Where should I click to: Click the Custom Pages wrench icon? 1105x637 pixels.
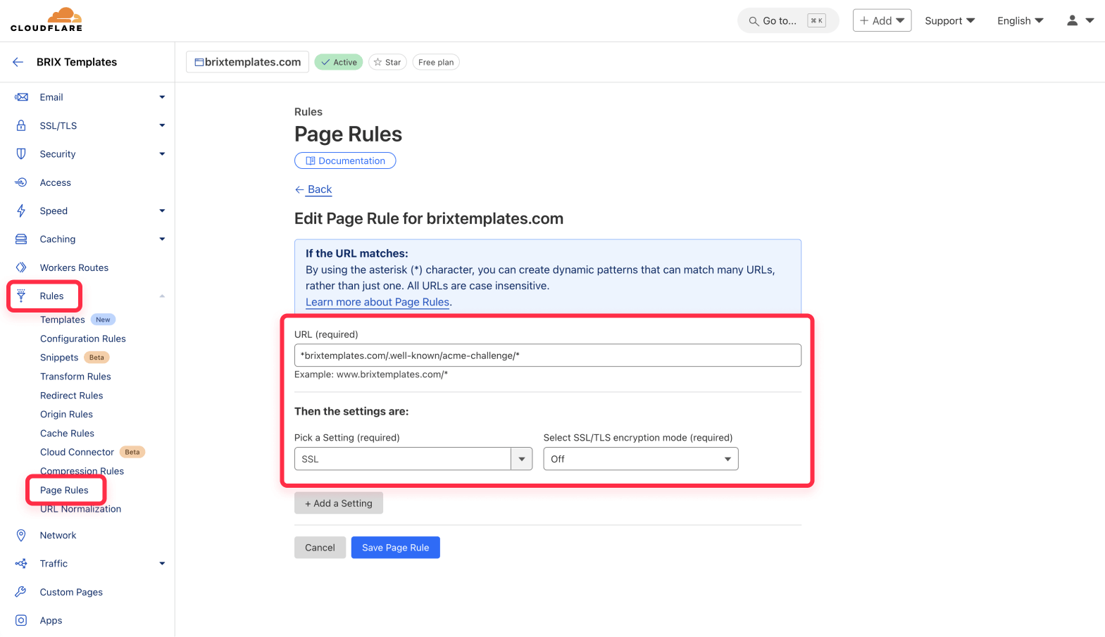(x=21, y=592)
